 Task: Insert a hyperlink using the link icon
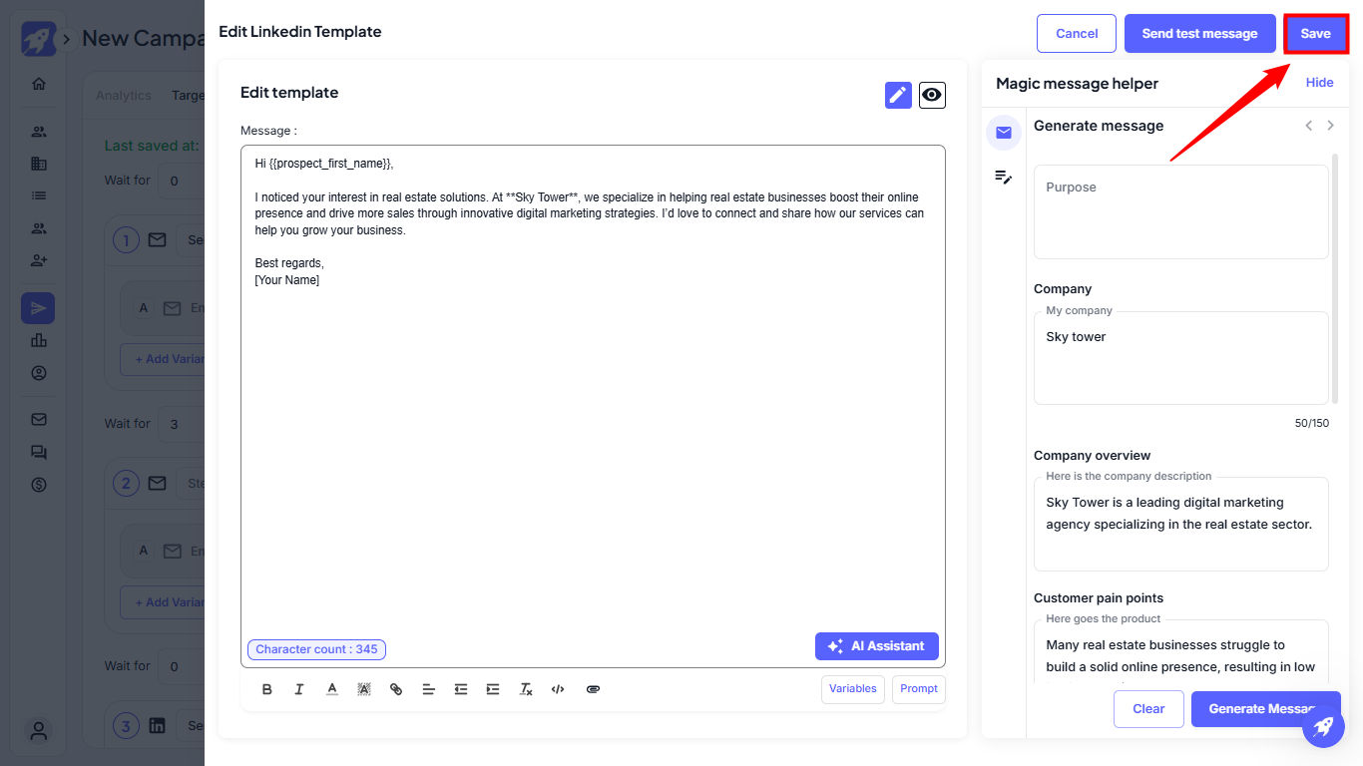click(x=396, y=689)
